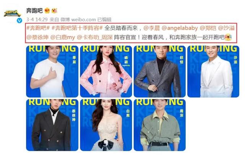Open the 奔跑吧 account name link
The width and height of the screenshot is (245, 158).
34,11
